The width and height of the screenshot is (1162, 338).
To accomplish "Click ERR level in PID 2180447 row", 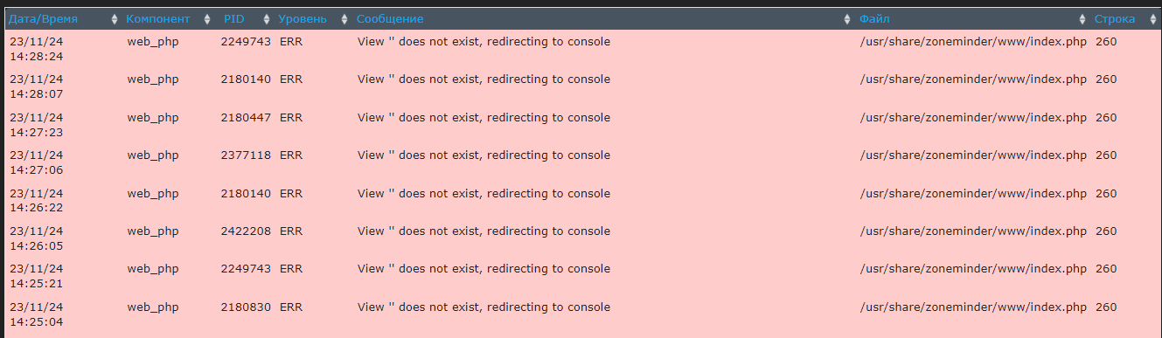I will (291, 118).
